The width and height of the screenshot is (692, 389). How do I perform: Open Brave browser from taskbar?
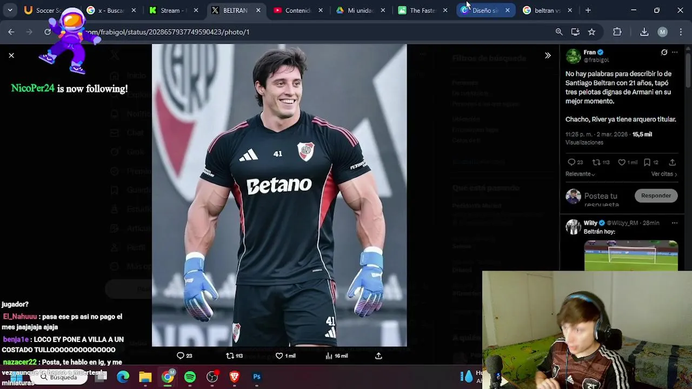[x=235, y=377]
